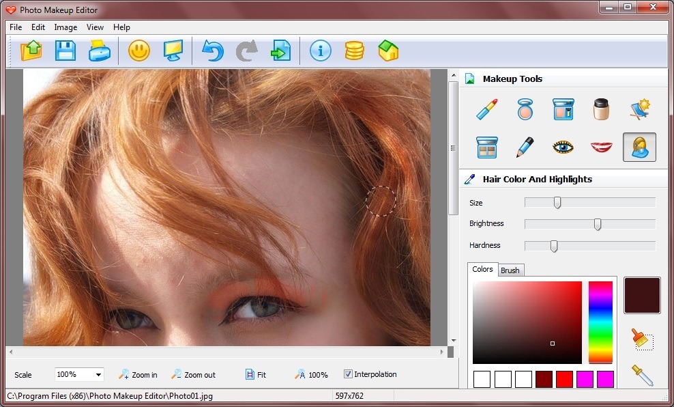Select the lips tool icon
This screenshot has height=407, width=674.
tap(601, 147)
